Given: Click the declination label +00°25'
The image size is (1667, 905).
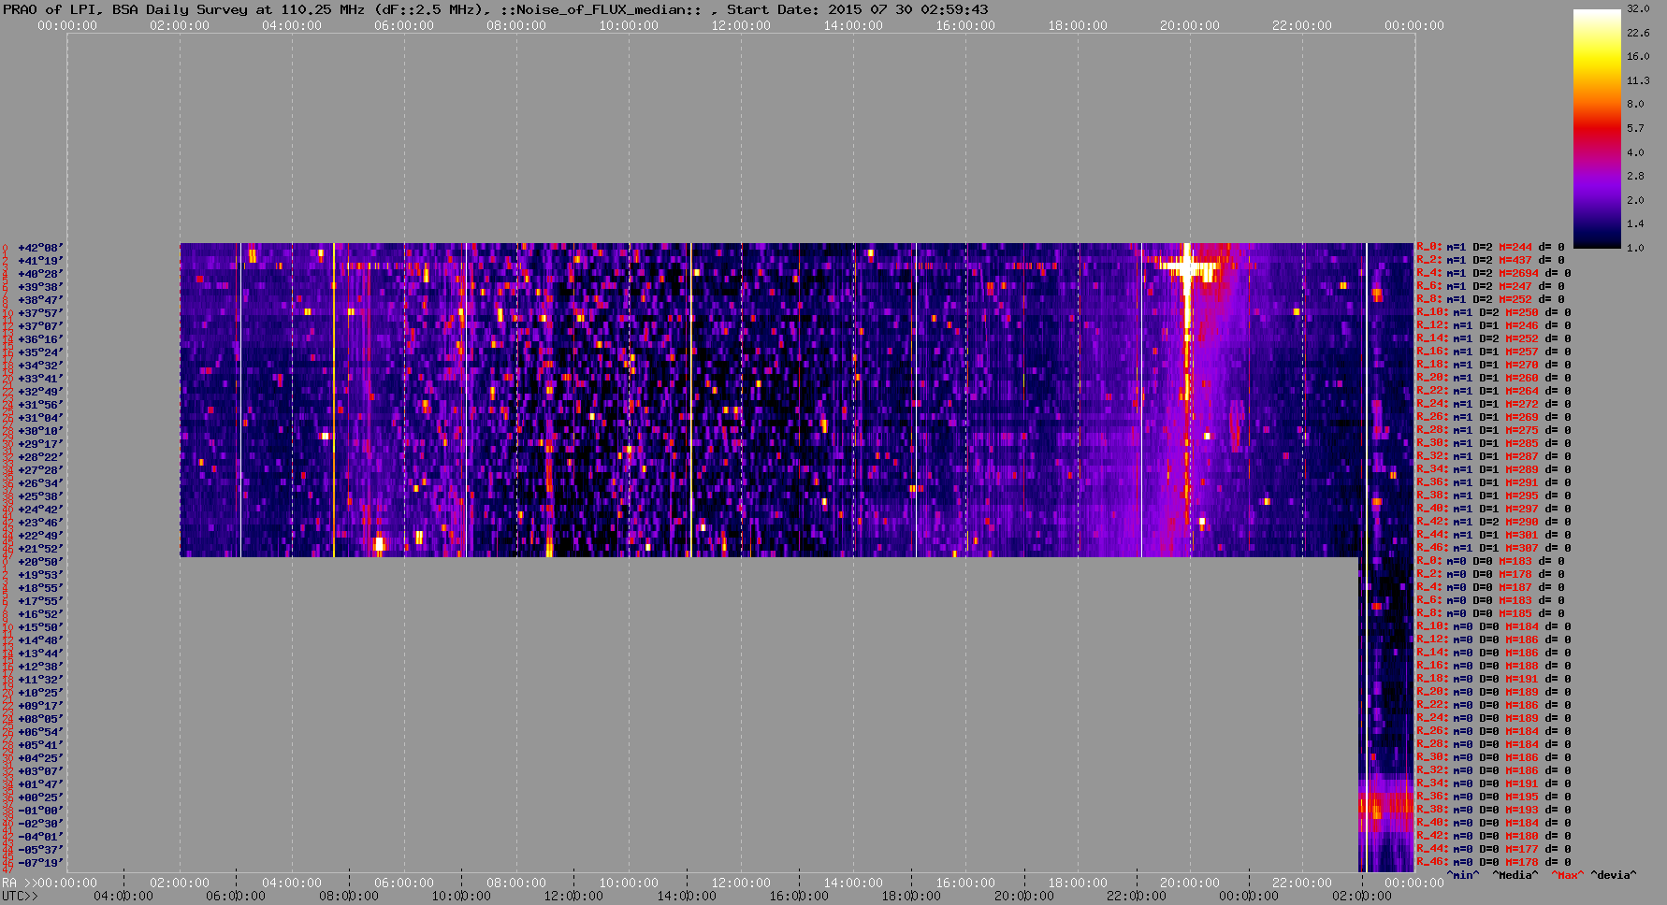Looking at the screenshot, I should click(40, 797).
